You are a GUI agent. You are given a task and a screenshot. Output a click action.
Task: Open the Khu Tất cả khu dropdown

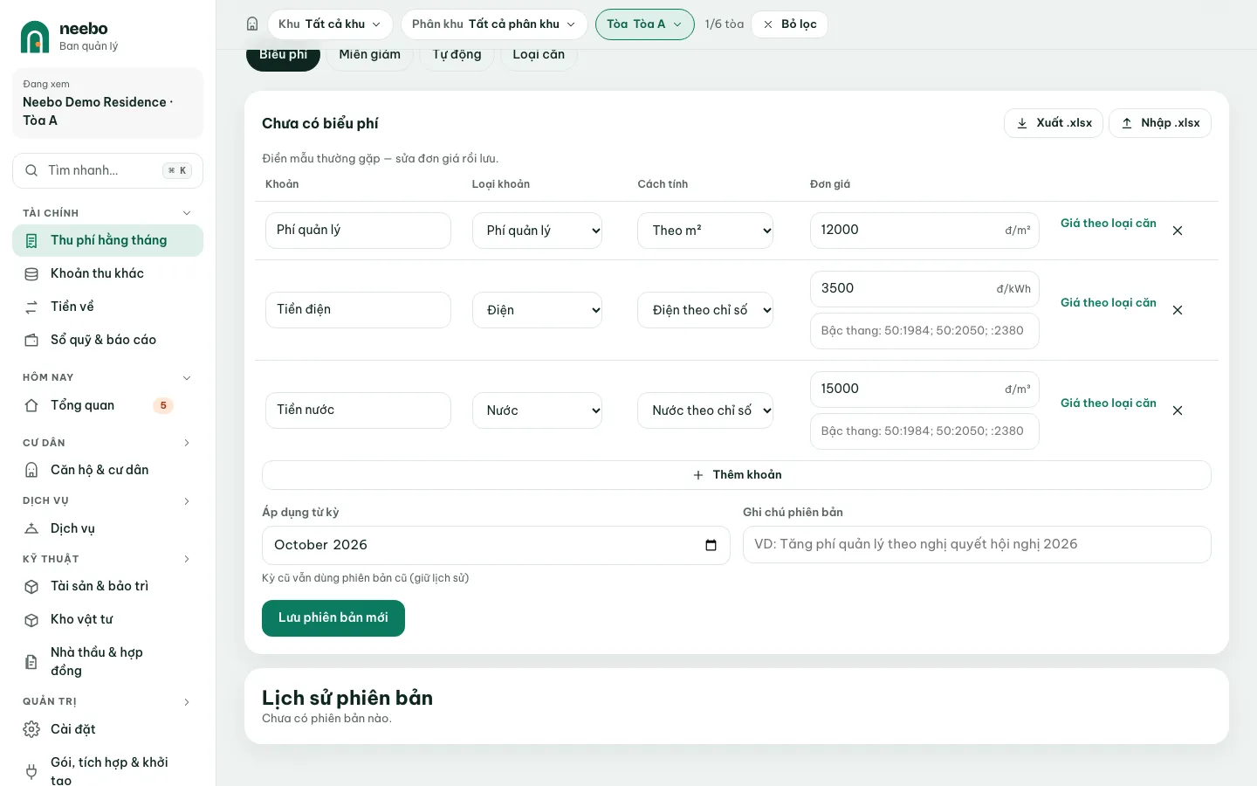(330, 24)
